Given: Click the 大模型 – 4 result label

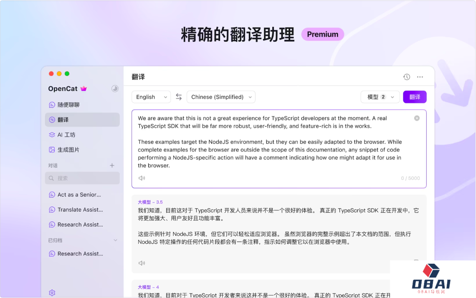Looking at the screenshot, I should pos(149,287).
